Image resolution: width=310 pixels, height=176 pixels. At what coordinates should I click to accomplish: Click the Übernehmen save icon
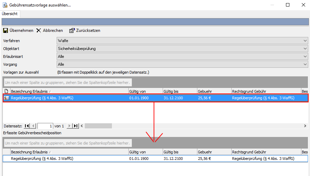[5, 30]
